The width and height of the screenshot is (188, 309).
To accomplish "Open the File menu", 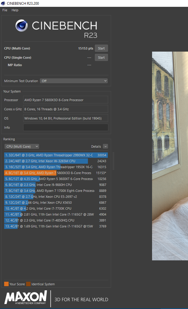I will [x=5, y=10].
